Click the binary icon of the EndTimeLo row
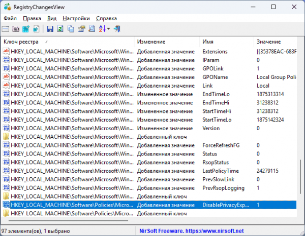The height and width of the screenshot is (236, 305). coord(6,94)
